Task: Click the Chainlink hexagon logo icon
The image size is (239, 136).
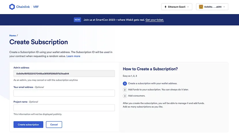Action: [12, 7]
